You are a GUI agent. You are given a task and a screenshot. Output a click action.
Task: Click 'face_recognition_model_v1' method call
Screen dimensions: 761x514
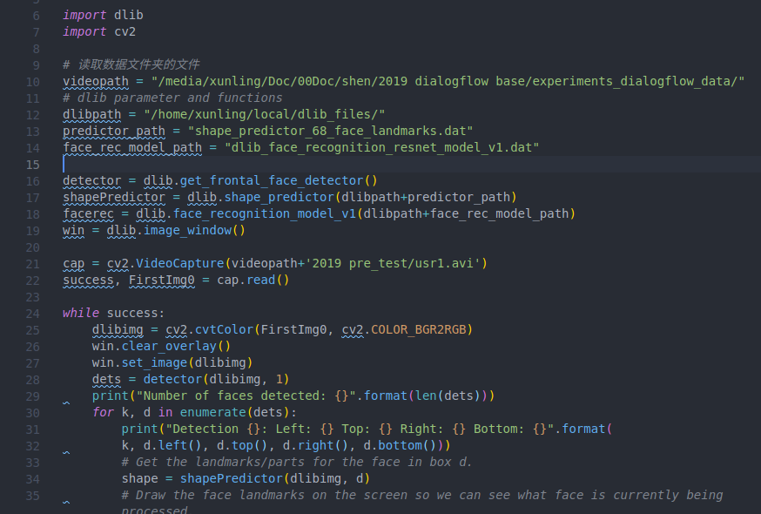pyautogui.click(x=265, y=213)
